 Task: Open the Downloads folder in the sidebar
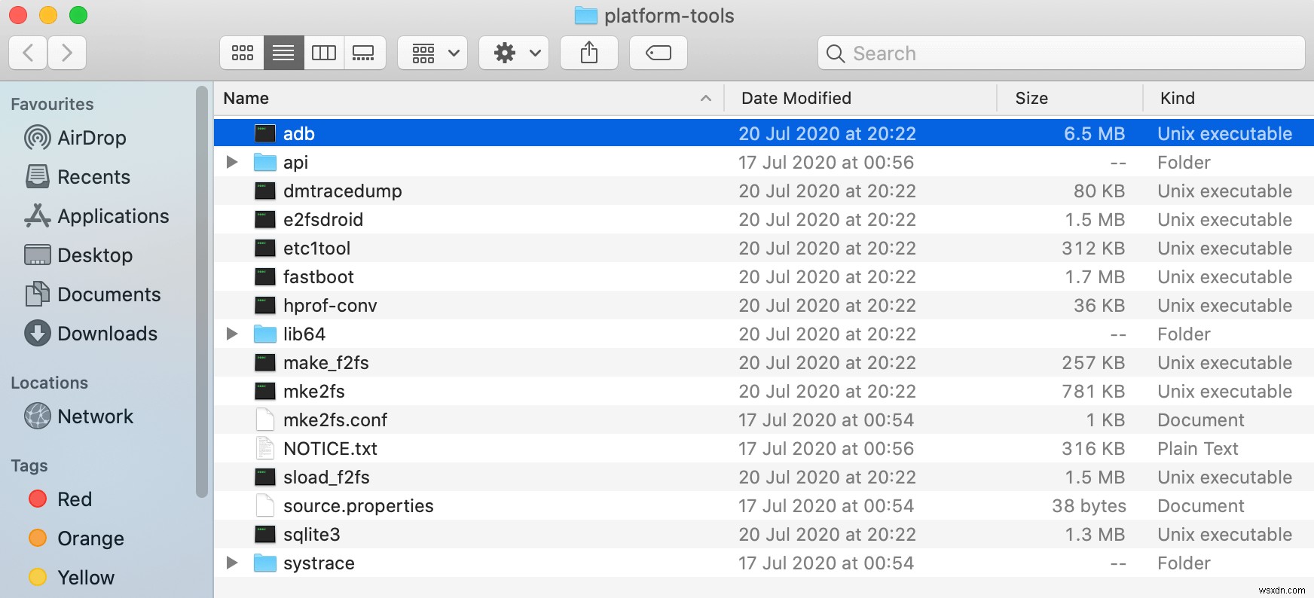tap(107, 334)
